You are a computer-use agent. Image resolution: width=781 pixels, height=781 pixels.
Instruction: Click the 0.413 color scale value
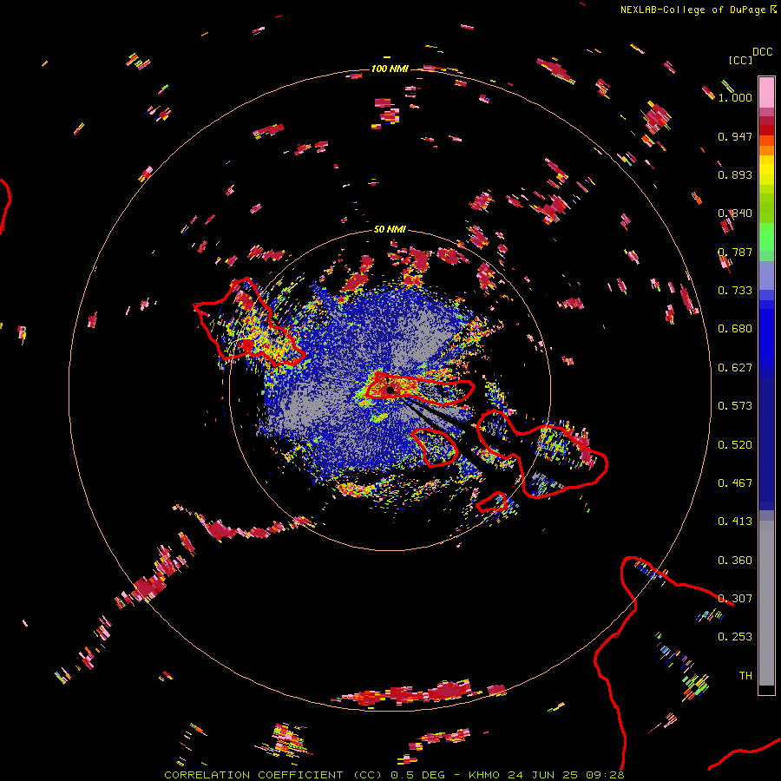(x=735, y=521)
